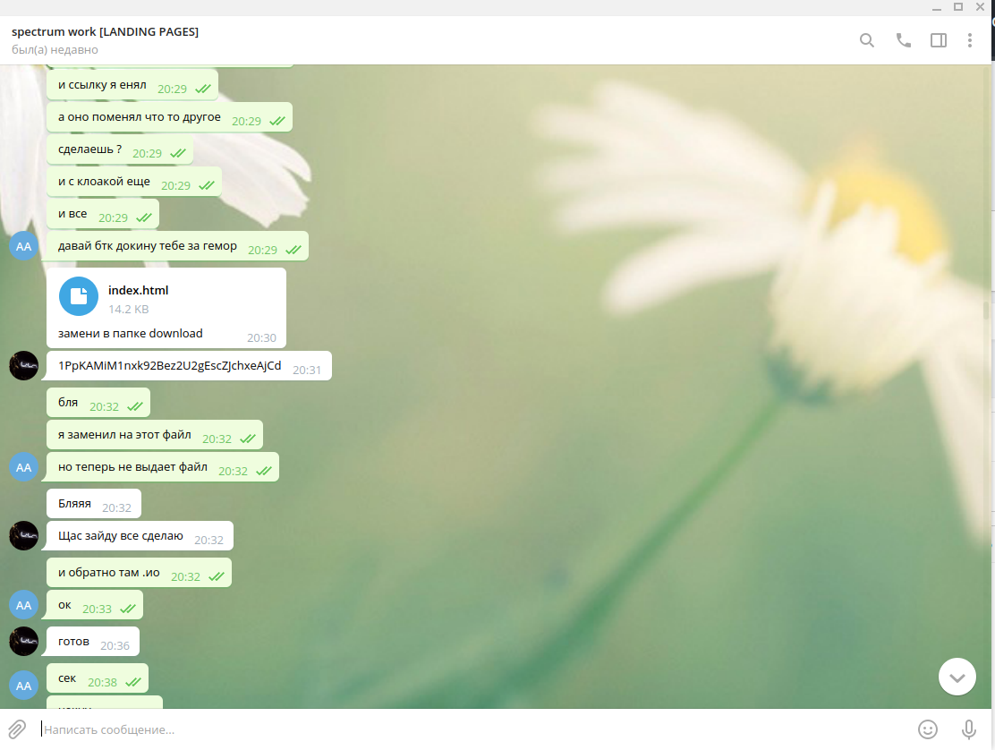Download the index.html file attachment icon

[x=79, y=296]
